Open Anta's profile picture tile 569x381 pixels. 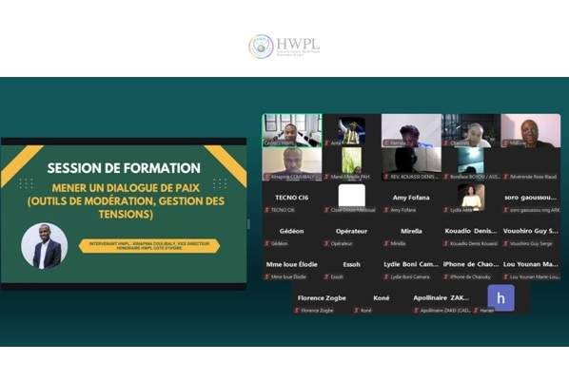pyautogui.click(x=352, y=130)
